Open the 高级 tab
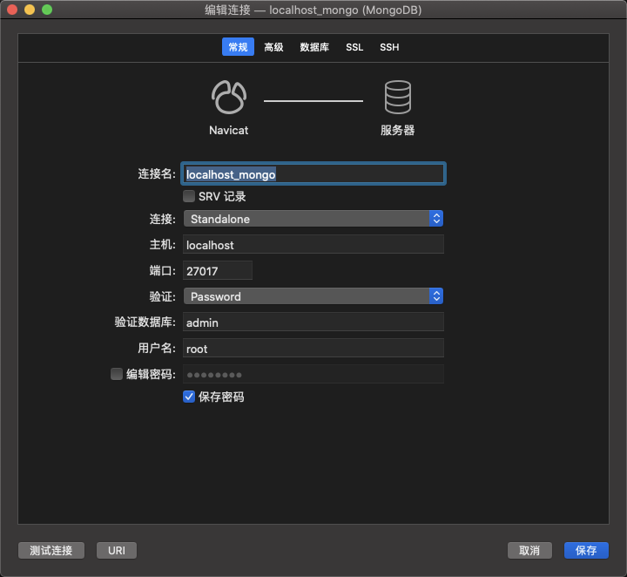 (273, 47)
